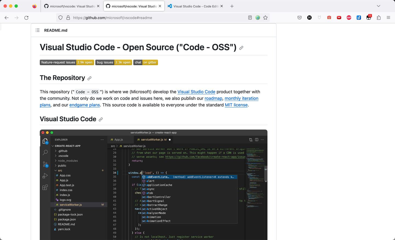Reload the page with the refresh icon
The image size is (395, 240).
26,18
